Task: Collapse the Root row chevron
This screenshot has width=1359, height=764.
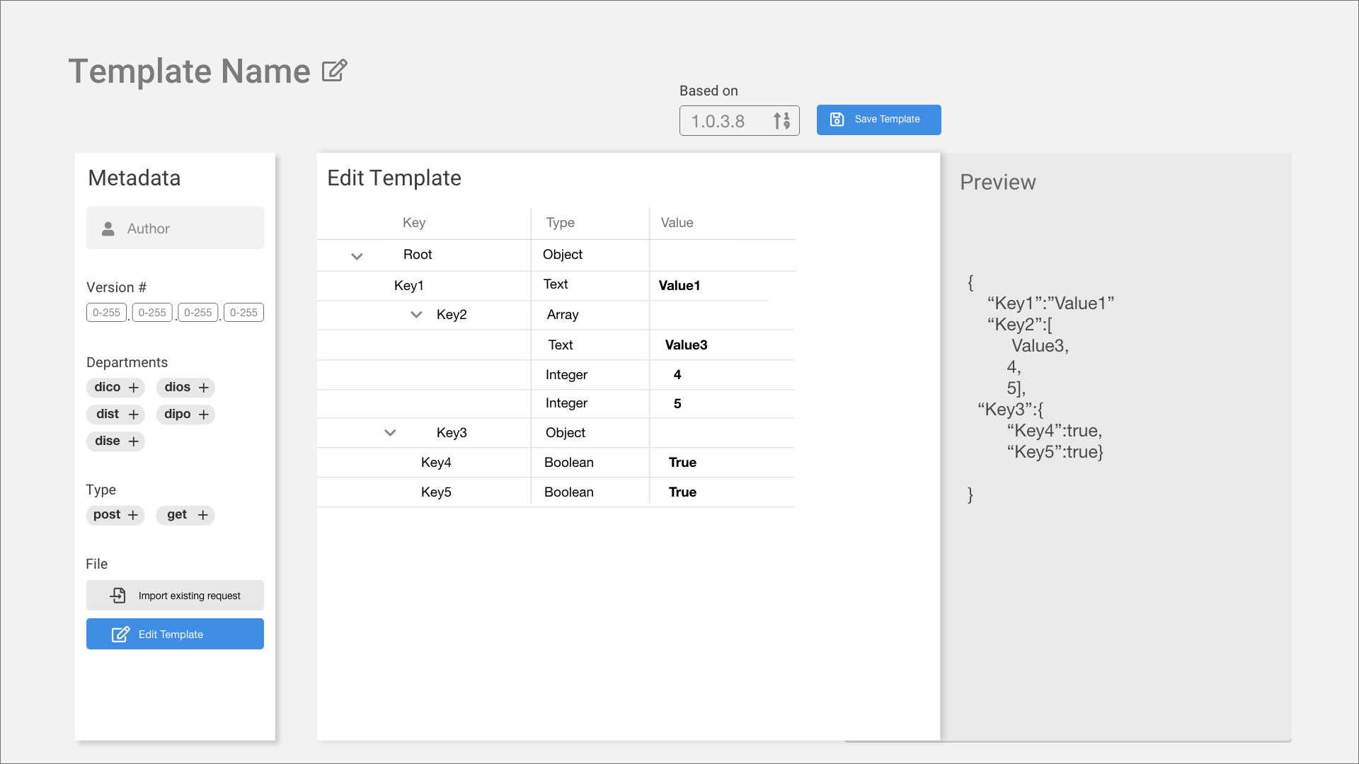Action: (x=357, y=256)
